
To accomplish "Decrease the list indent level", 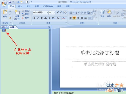I will point(82,13).
